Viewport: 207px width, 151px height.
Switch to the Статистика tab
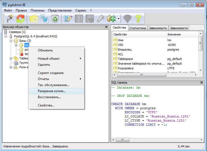138,28
